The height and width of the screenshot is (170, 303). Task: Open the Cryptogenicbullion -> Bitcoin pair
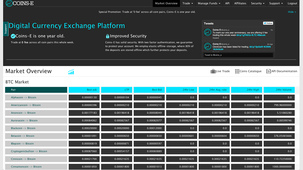pos(29,151)
